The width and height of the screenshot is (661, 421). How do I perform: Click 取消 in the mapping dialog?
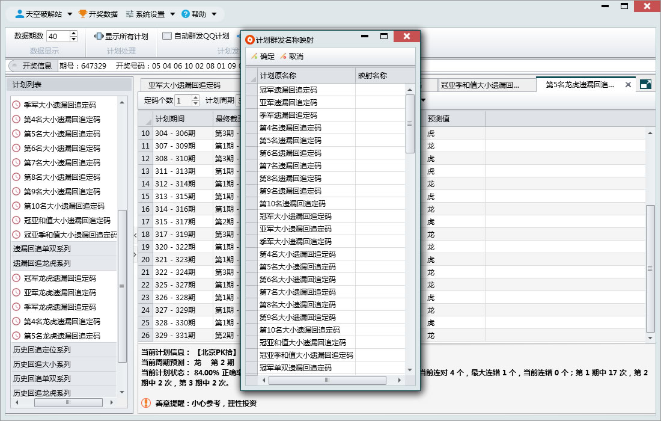tap(291, 57)
